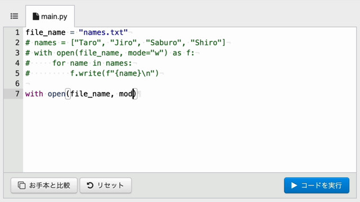The image size is (360, 202).
Task: Click commented mode="w" text on line 3
Action: click(147, 53)
